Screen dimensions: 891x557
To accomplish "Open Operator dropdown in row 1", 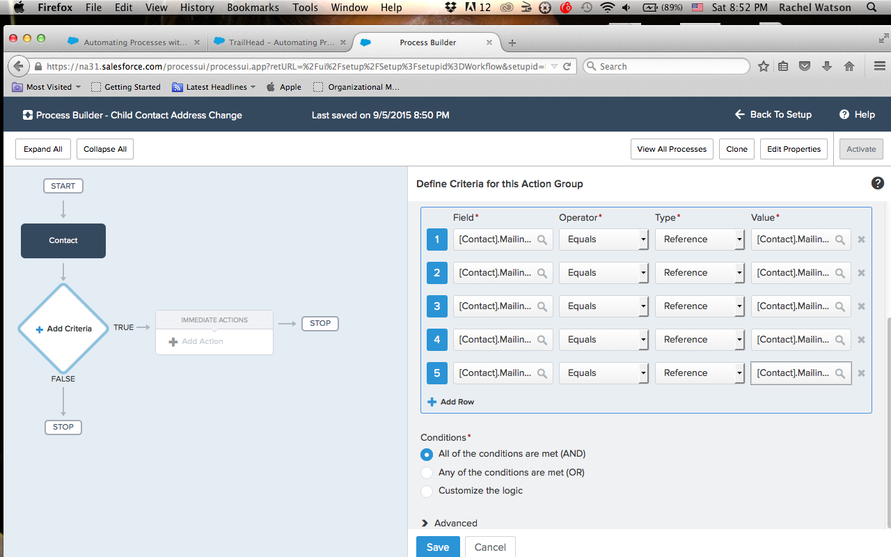I will click(x=604, y=240).
